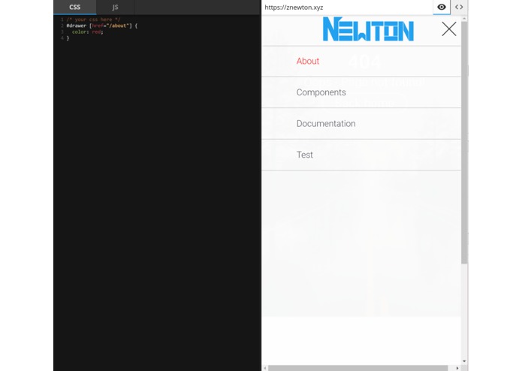
Task: Close the drawer with the X icon
Action: tap(448, 29)
